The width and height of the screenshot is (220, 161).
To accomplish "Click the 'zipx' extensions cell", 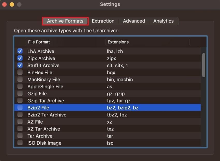I will pos(112,58).
